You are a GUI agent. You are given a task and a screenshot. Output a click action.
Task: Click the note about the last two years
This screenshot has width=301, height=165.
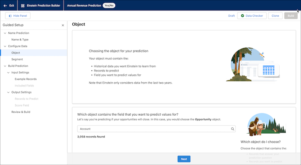click(x=130, y=83)
